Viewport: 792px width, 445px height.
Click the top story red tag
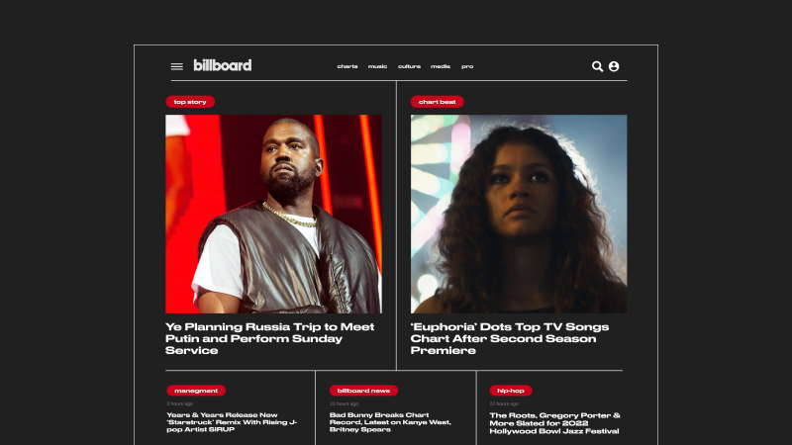[190, 102]
